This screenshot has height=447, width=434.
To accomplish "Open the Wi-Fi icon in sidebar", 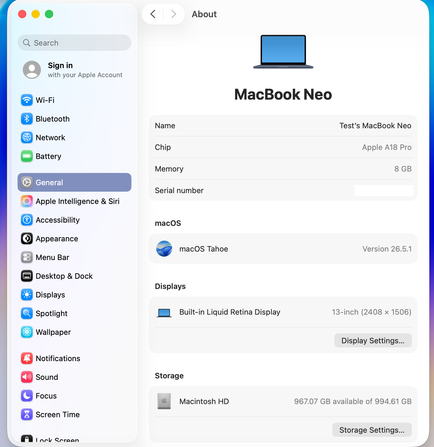I will click(27, 100).
